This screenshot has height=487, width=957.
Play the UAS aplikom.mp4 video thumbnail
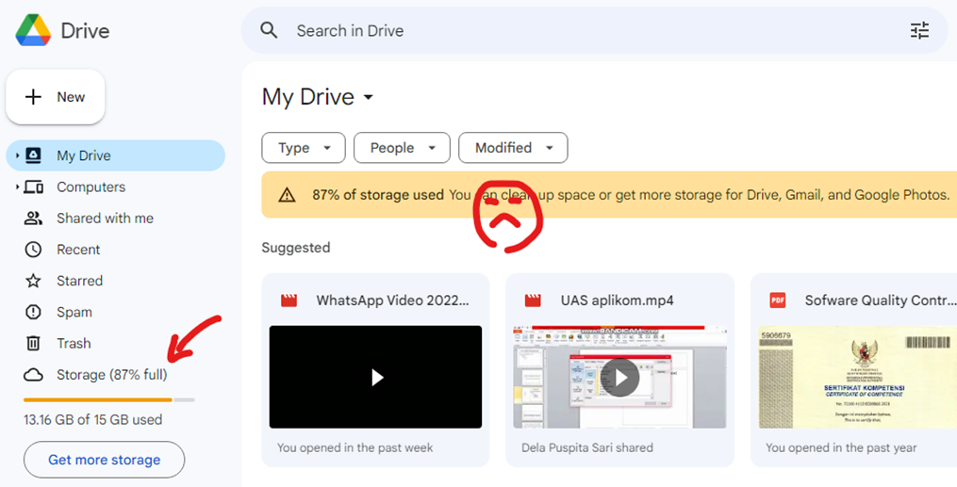(619, 377)
